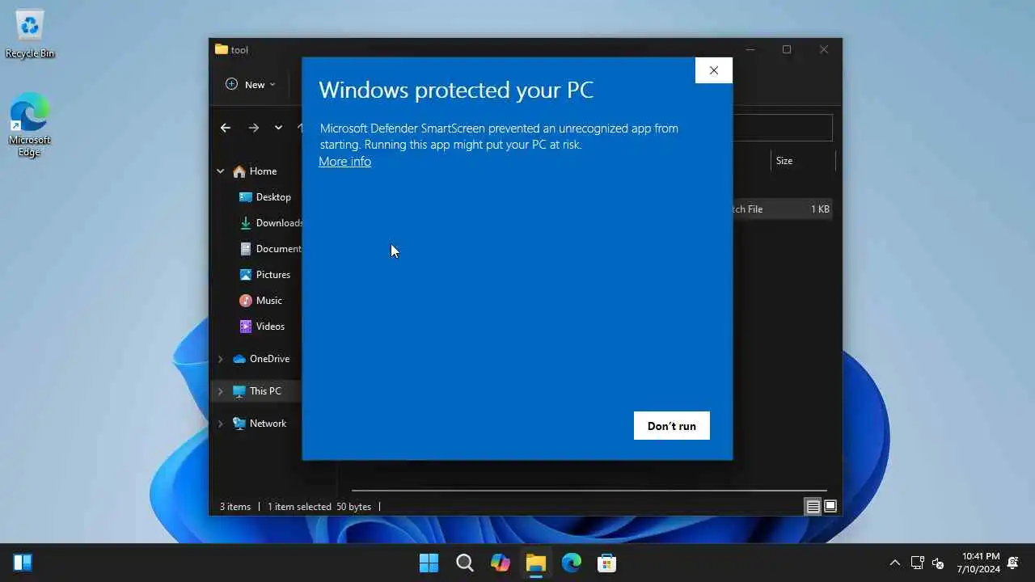Show hidden system tray icons

[x=894, y=563]
